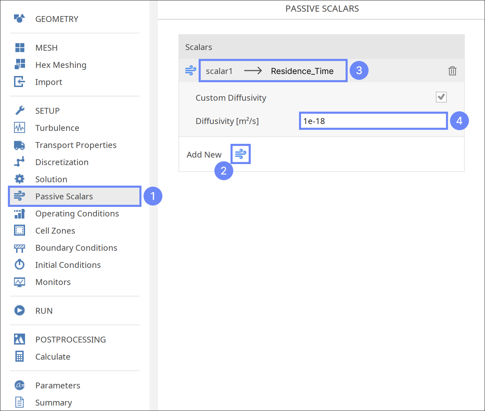
Task: Click the Residence_Time scalar name field
Action: pos(302,71)
